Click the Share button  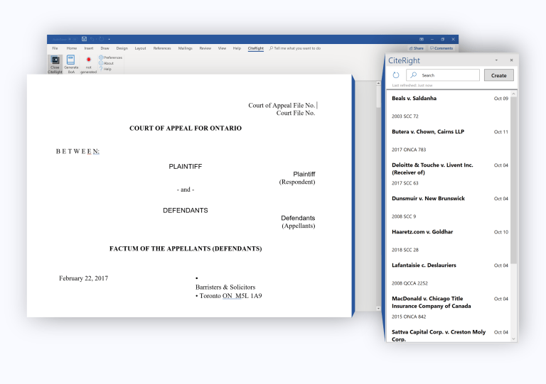pyautogui.click(x=419, y=48)
